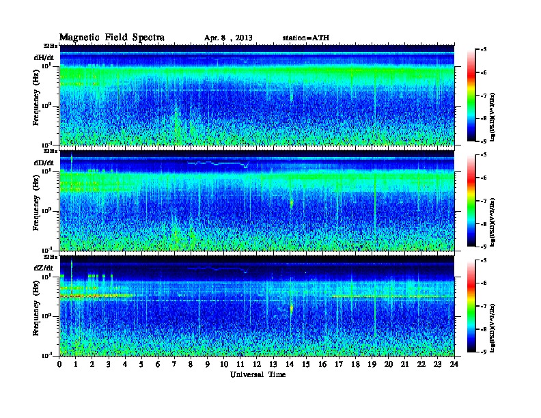Click the hour 12 tick label on the time axis

[257, 365]
